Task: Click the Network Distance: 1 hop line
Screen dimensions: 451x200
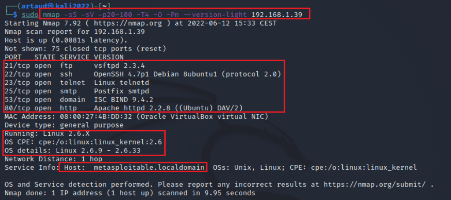Action: [53, 159]
